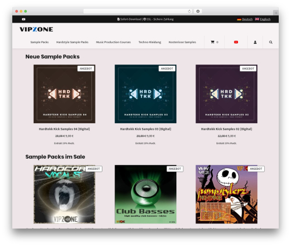Click the Hardtekk Kick Samples 02 cover image
The image size is (291, 246).
(x=226, y=94)
